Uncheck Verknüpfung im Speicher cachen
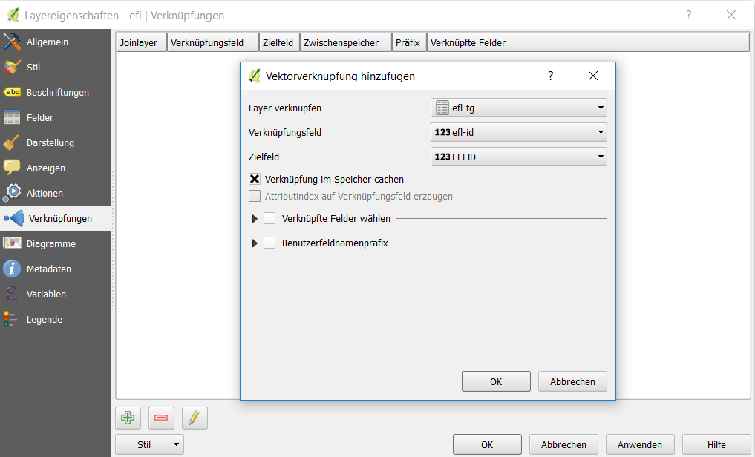This screenshot has height=457, width=755. [x=255, y=179]
